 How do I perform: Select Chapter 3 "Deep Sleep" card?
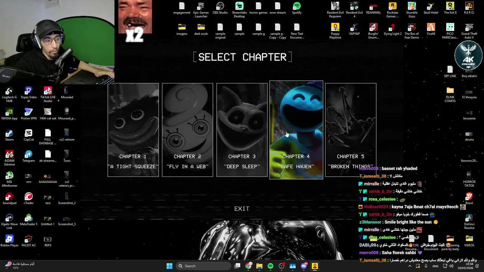(x=242, y=130)
